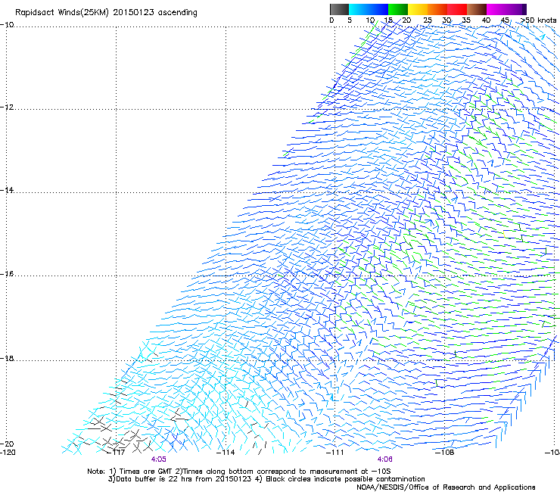Click the 'NOAA/NESDIS/Office of Research and Applications' credit
The image size is (560, 492).
click(446, 487)
